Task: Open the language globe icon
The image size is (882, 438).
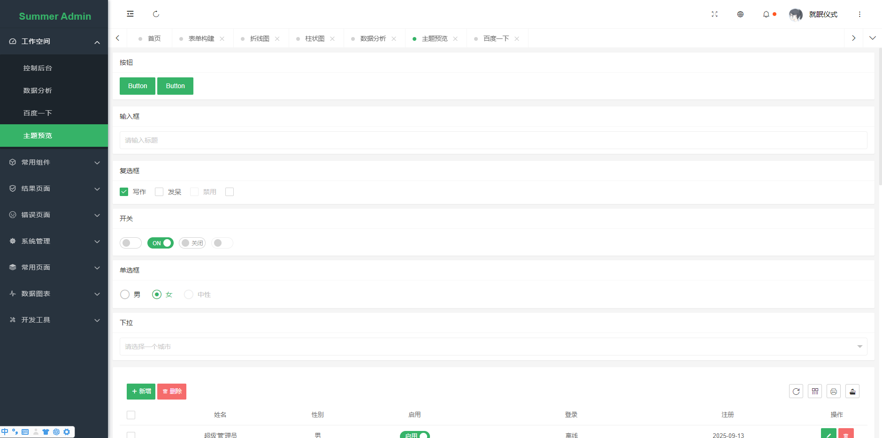Action: 740,14
